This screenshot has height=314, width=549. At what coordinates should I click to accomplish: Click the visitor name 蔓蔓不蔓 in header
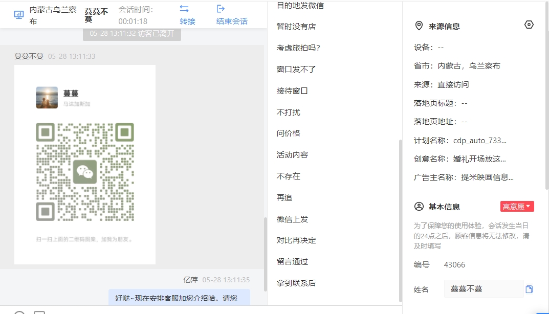[x=96, y=15]
